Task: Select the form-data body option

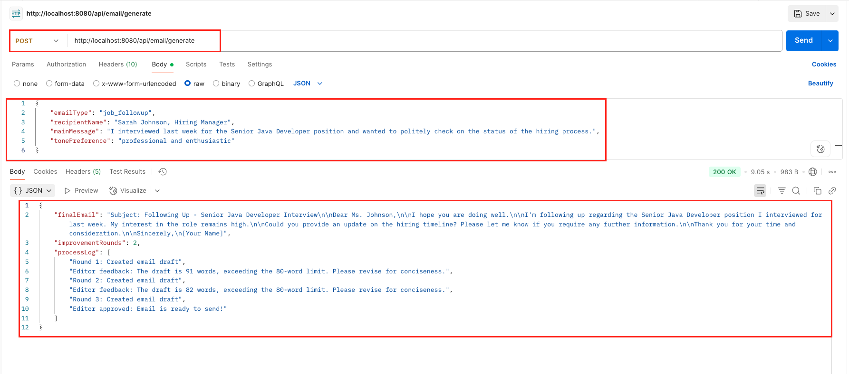Action: click(49, 84)
